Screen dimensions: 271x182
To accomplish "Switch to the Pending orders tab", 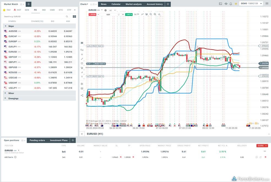I will pyautogui.click(x=37, y=140).
